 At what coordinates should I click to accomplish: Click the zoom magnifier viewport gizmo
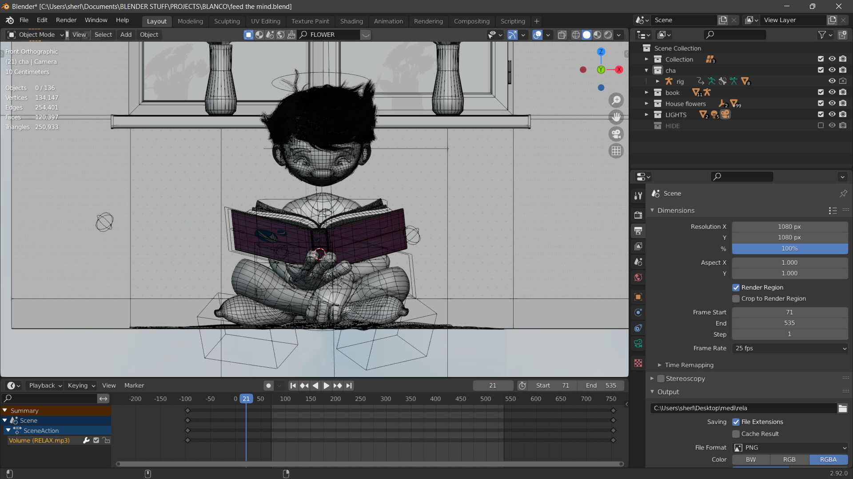tap(616, 101)
